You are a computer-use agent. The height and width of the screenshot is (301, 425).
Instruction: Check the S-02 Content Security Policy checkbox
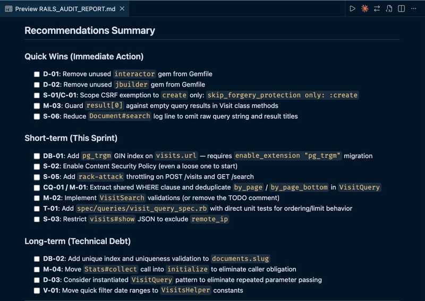(37, 166)
